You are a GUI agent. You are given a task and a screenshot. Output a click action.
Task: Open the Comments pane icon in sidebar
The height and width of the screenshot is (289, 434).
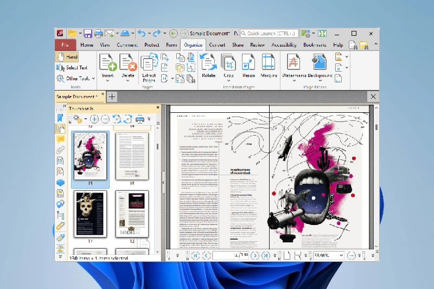point(60,139)
